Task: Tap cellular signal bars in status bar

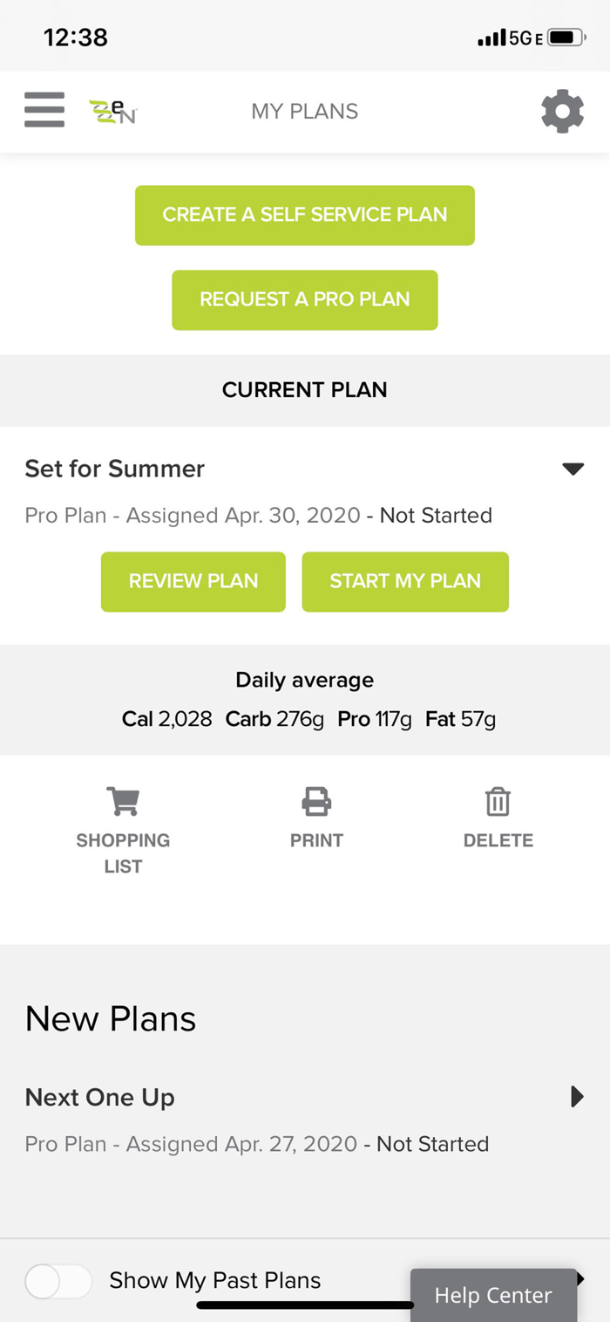Action: click(491, 38)
